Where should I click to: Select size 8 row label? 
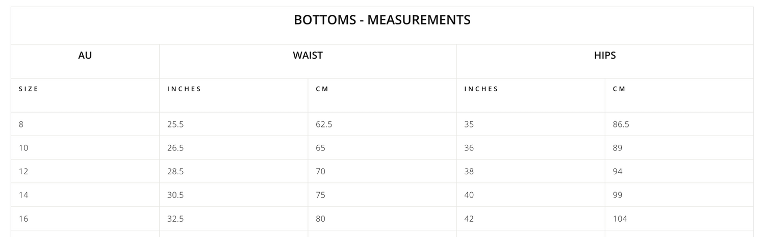click(x=21, y=124)
